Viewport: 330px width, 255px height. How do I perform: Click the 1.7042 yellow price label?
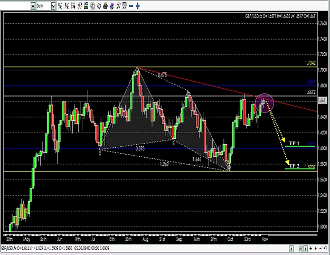click(310, 63)
